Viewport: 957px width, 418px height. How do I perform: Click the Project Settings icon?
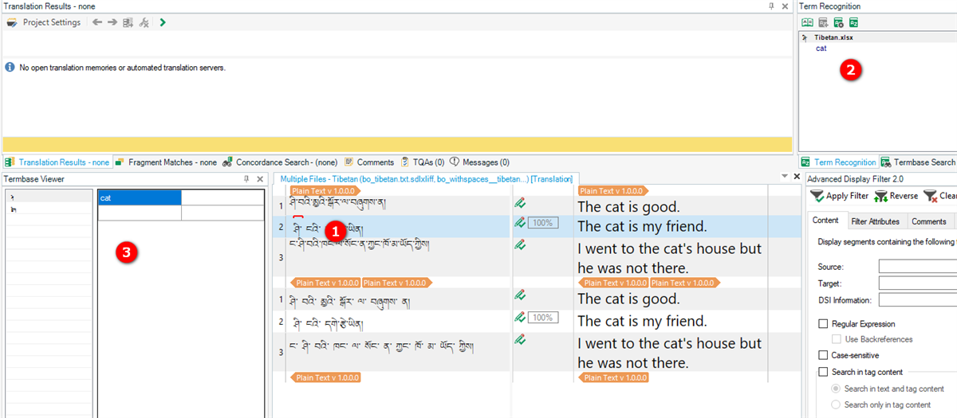point(12,22)
